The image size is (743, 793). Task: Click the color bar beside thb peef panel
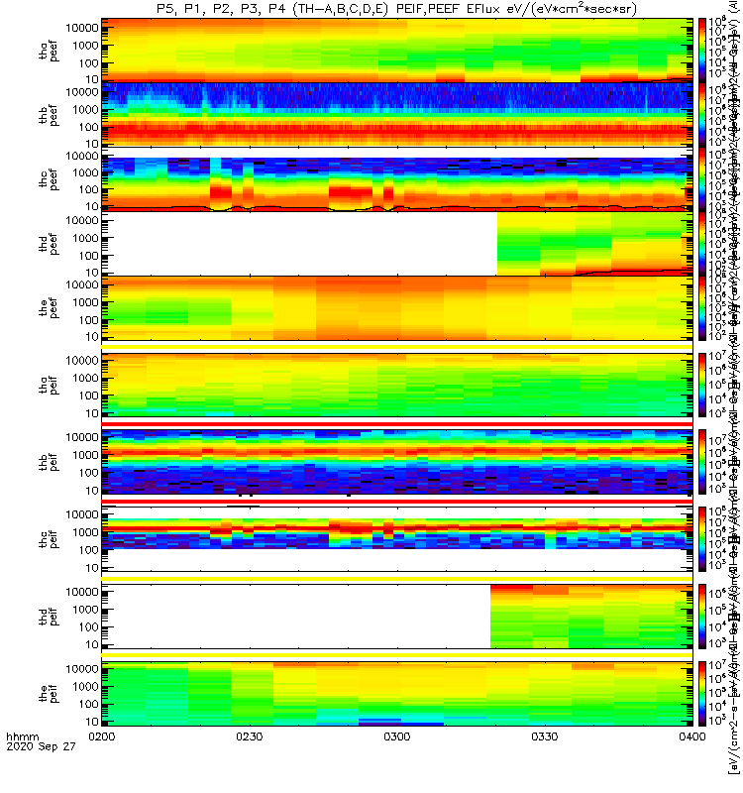point(702,114)
